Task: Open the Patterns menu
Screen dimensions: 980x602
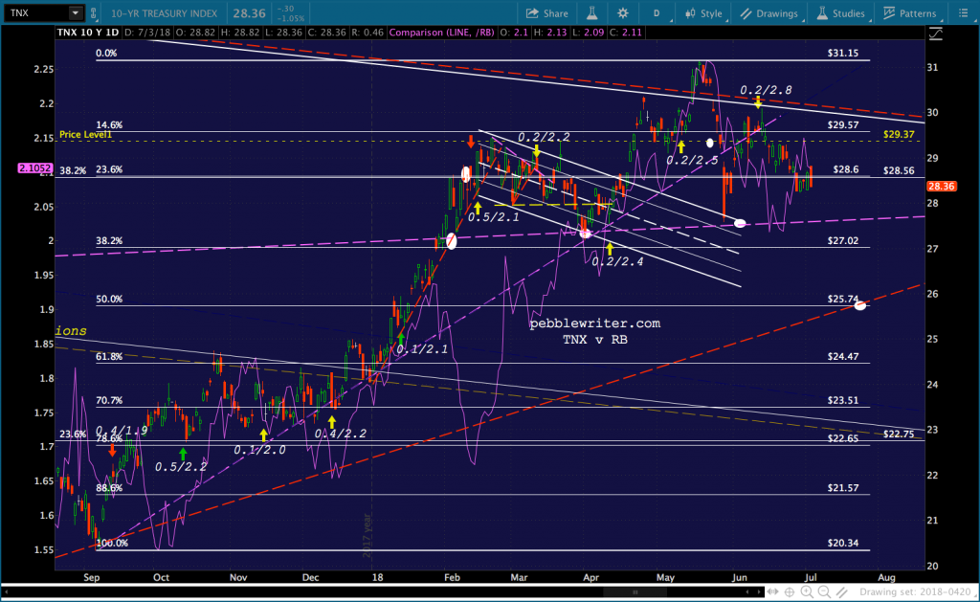Action: [x=910, y=13]
